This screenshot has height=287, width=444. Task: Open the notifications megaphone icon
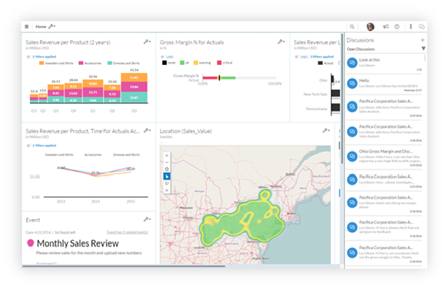tap(386, 26)
